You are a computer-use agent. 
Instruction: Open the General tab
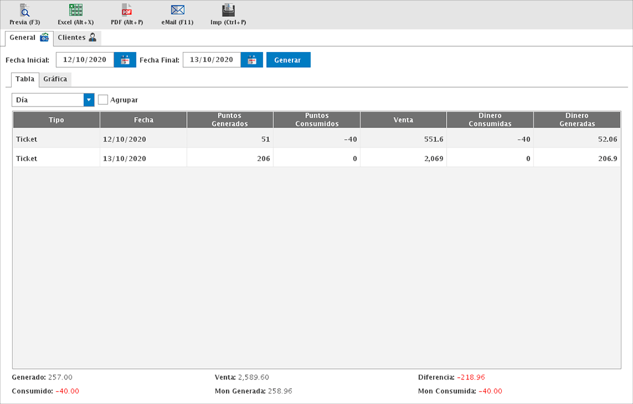click(x=29, y=38)
